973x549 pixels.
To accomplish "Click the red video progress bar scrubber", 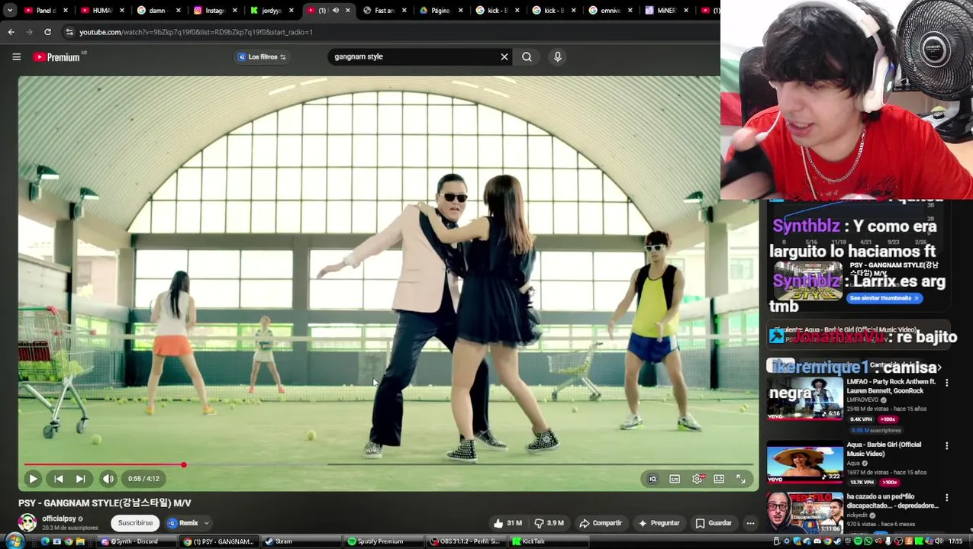I will 183,464.
